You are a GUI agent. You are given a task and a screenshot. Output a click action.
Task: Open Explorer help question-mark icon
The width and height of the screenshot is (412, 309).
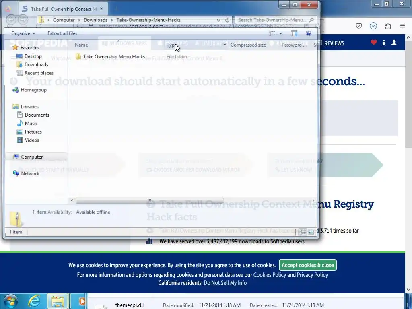pos(309,33)
